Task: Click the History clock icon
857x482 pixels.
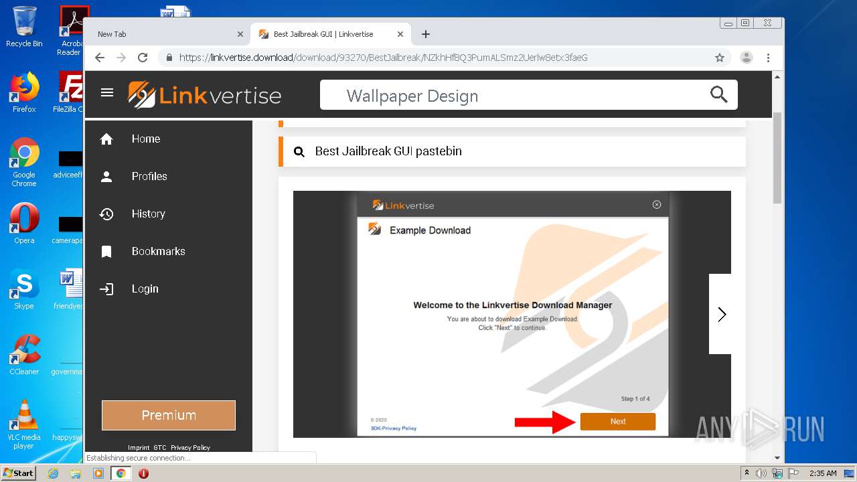Action: pyautogui.click(x=106, y=214)
